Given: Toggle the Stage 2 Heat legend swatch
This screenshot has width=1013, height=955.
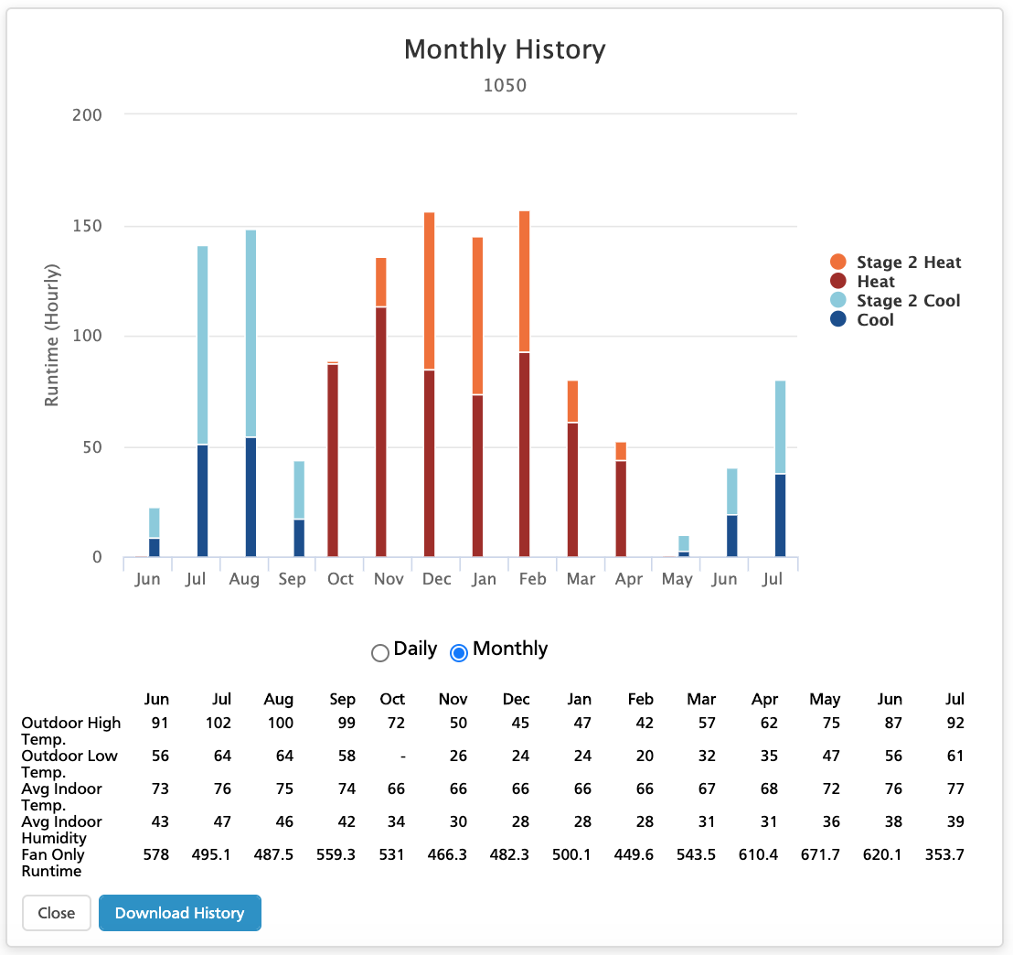Looking at the screenshot, I should click(838, 262).
